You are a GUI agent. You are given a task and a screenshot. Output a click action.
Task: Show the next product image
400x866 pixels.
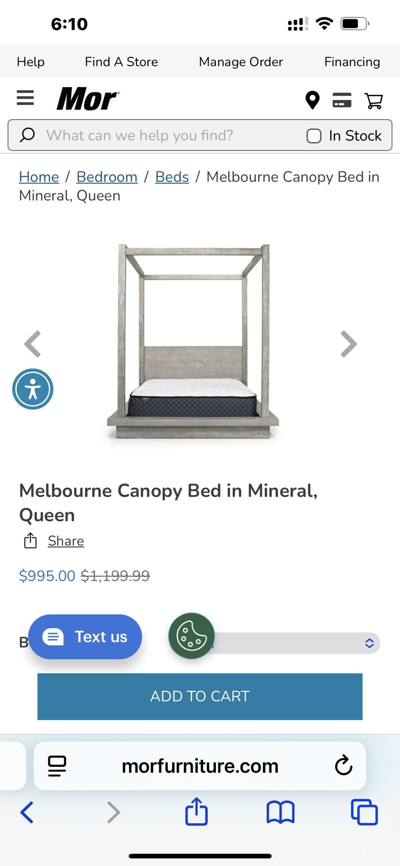[349, 344]
